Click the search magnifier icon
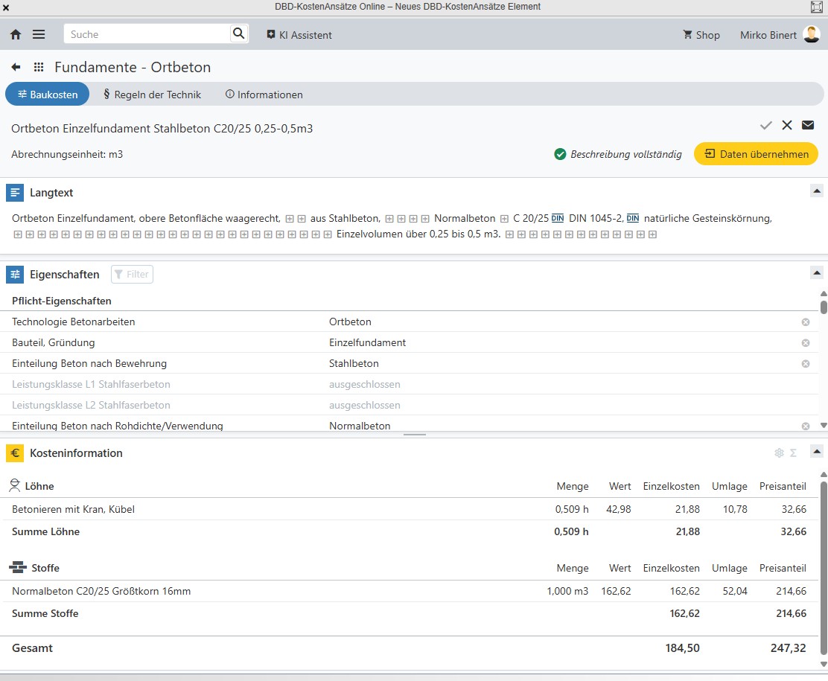 tap(238, 33)
